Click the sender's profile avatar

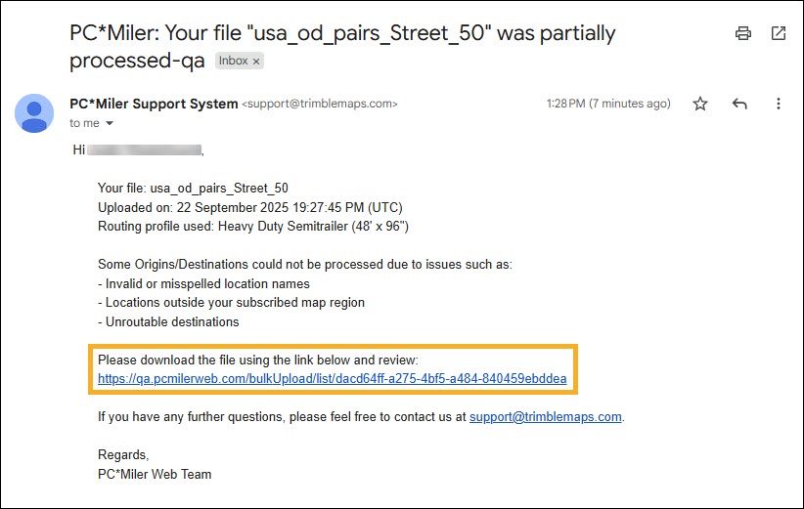[34, 113]
